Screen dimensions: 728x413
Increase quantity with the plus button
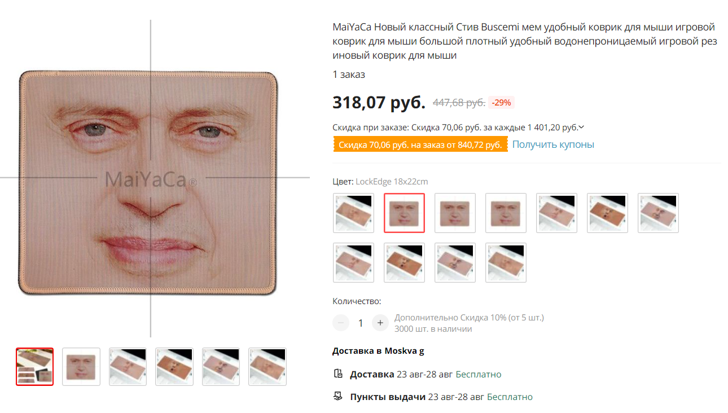point(380,323)
